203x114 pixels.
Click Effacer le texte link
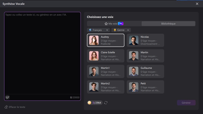pyautogui.click(x=17, y=107)
